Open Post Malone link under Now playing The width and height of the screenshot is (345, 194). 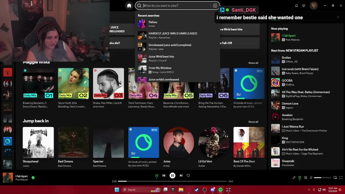292,40
